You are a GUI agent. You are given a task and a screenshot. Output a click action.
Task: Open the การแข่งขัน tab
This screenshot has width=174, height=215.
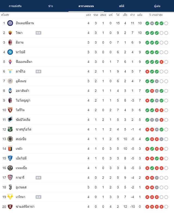click(15, 6)
